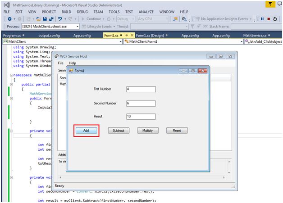Open the Any CPU platform dropdown
The width and height of the screenshot is (283, 203).
153,19
